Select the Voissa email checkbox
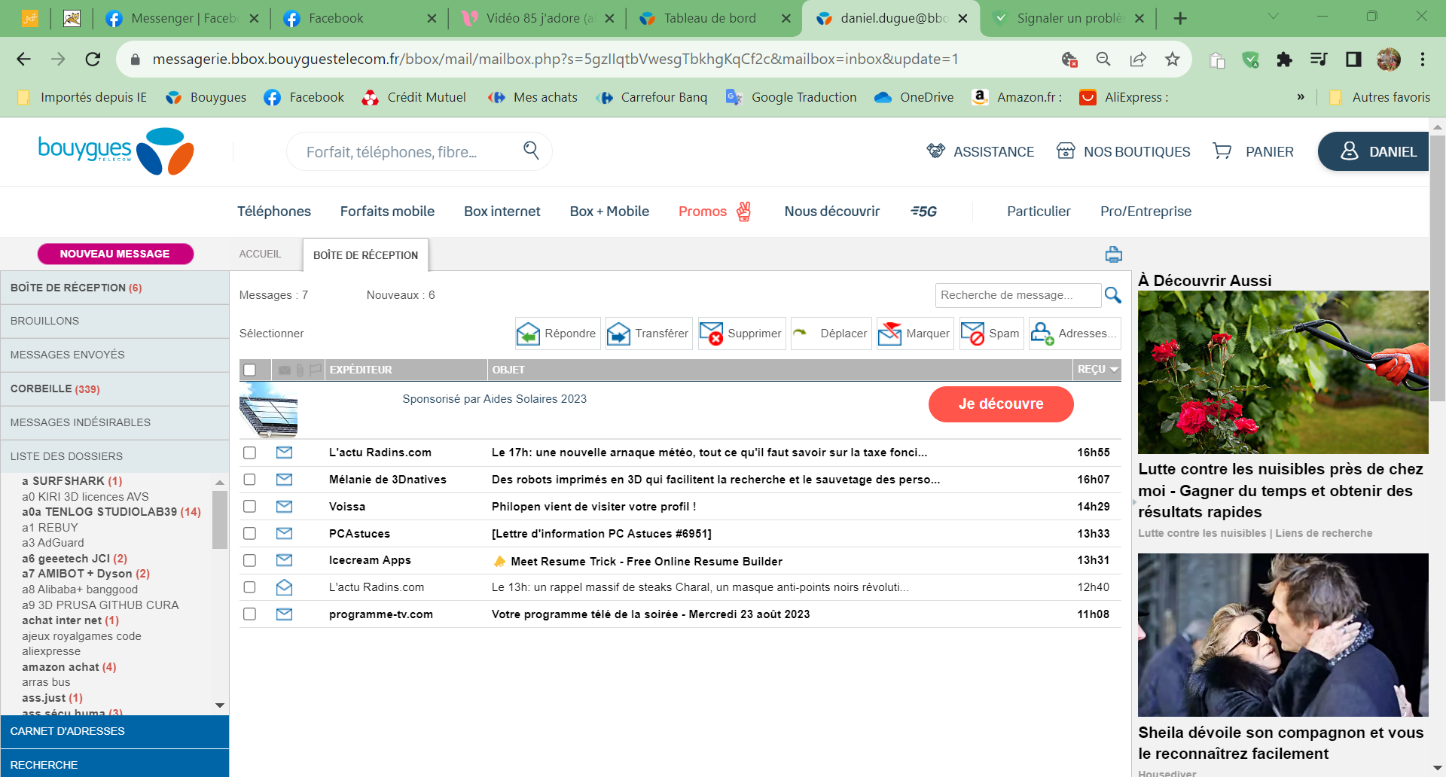The height and width of the screenshot is (777, 1446). pyautogui.click(x=250, y=506)
